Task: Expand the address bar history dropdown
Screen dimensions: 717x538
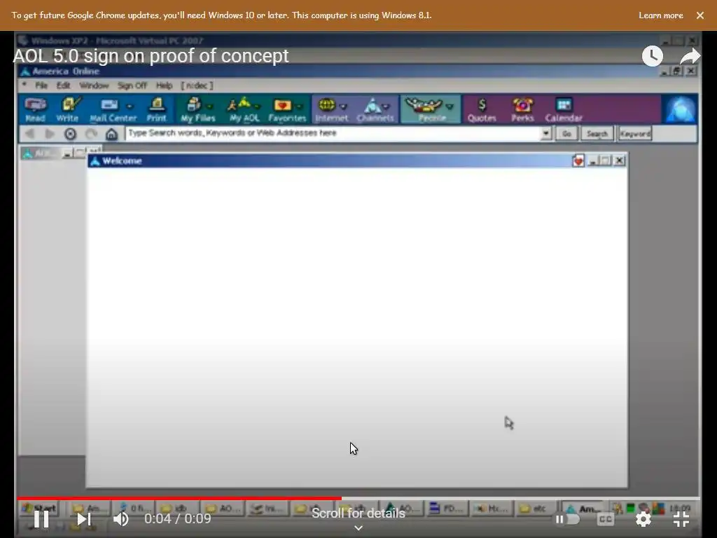Action: [545, 134]
